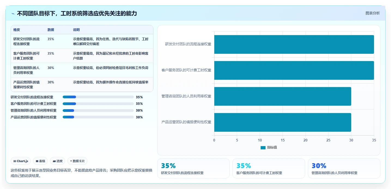
Task: Click chart axis label 产品运营团队的填报便利性权重
Action: pyautogui.click(x=186, y=122)
